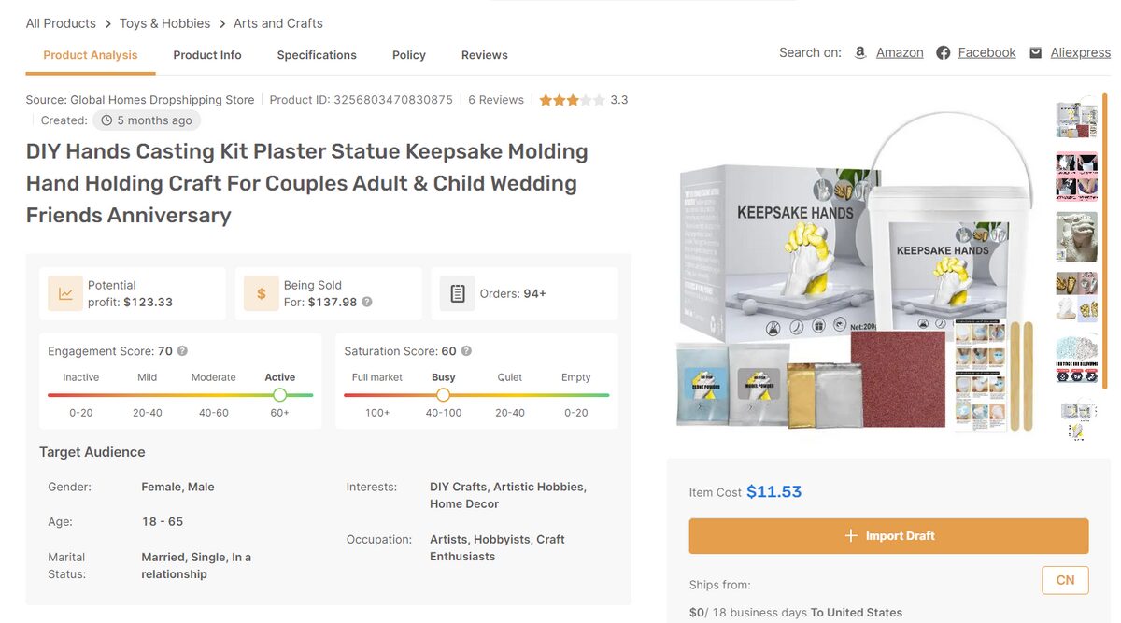Screen dimensions: 1121x623
Task: Click the Being Sold For info icon
Action: (367, 303)
